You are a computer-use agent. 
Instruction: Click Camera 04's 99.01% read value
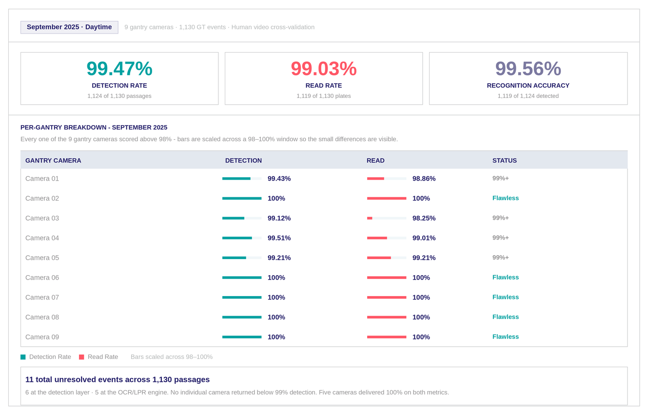pos(424,238)
